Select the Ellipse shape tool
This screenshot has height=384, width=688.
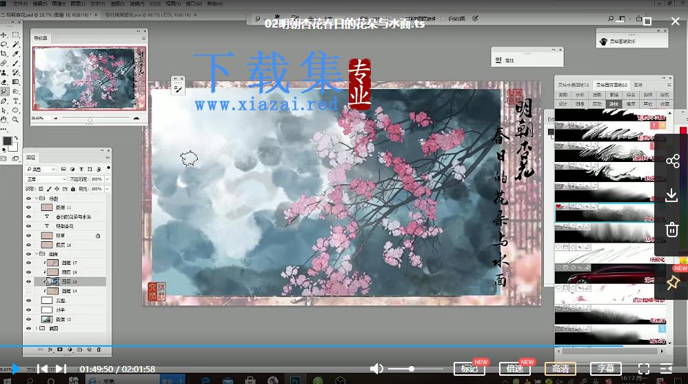16,110
